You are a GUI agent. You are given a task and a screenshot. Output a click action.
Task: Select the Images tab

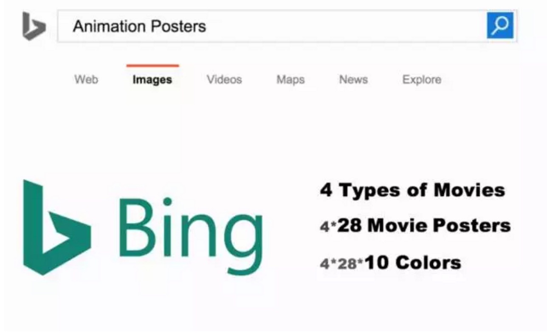click(152, 79)
